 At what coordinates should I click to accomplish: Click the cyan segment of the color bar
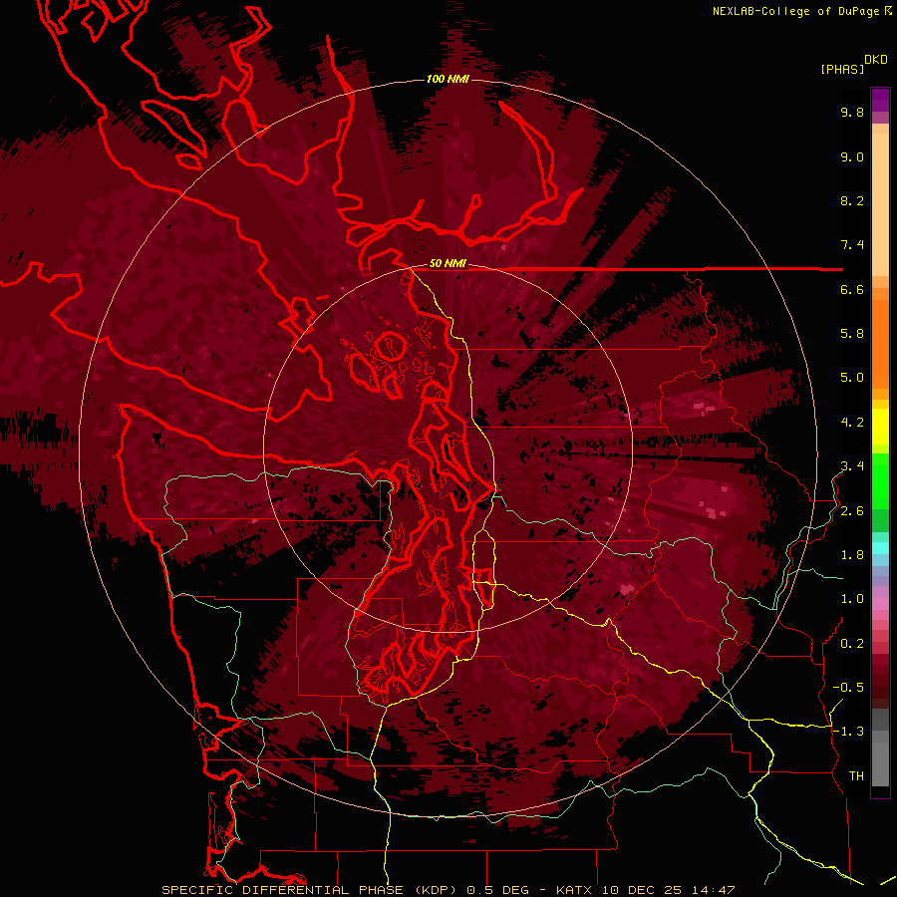(x=880, y=547)
